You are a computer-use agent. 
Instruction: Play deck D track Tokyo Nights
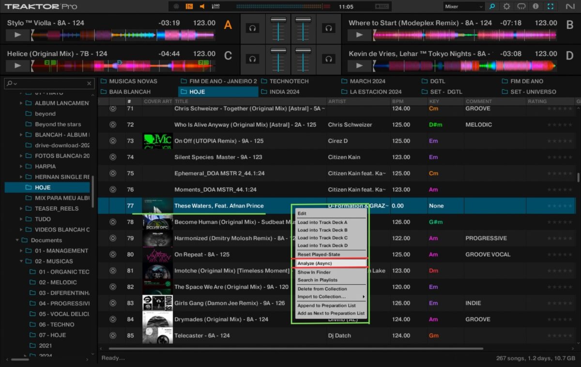(x=359, y=66)
